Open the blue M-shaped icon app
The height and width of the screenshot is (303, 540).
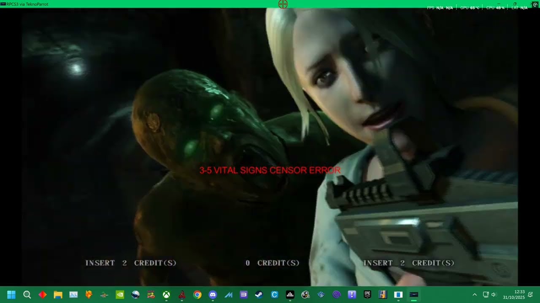[228, 295]
